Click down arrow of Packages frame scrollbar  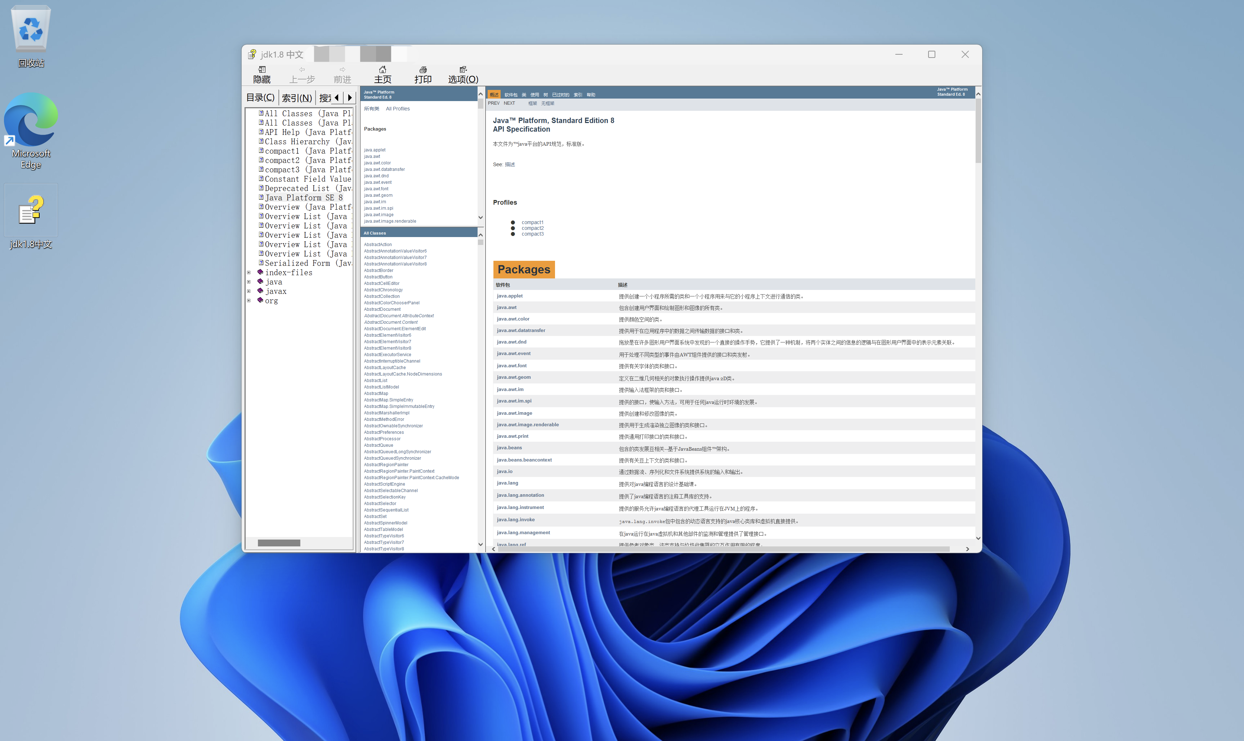click(x=480, y=217)
